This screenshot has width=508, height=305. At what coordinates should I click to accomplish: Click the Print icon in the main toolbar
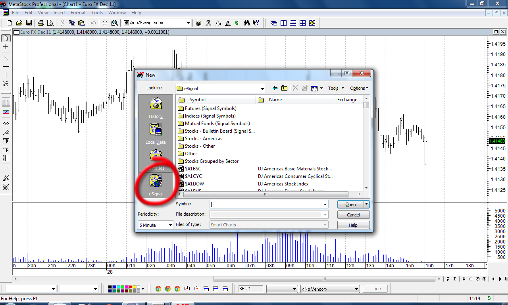41,23
